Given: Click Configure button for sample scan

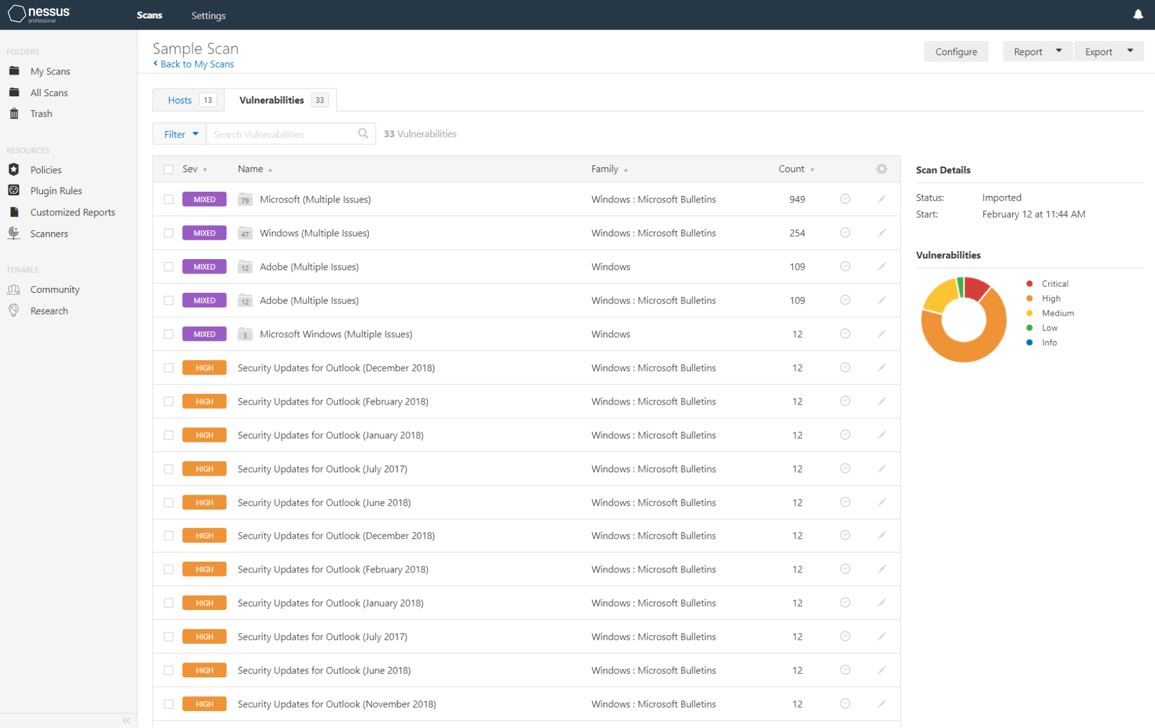Looking at the screenshot, I should 956,51.
